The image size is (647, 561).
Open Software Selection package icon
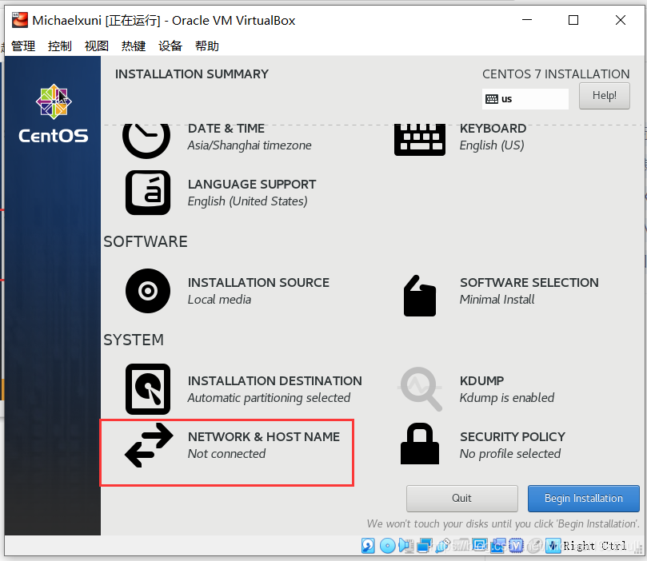(420, 296)
